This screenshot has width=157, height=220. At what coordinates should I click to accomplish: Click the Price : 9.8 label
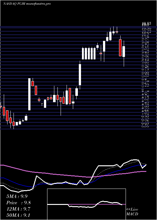[x=18, y=203]
